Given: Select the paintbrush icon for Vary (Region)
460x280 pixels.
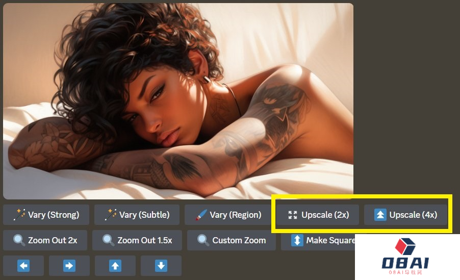Looking at the screenshot, I should tap(201, 215).
